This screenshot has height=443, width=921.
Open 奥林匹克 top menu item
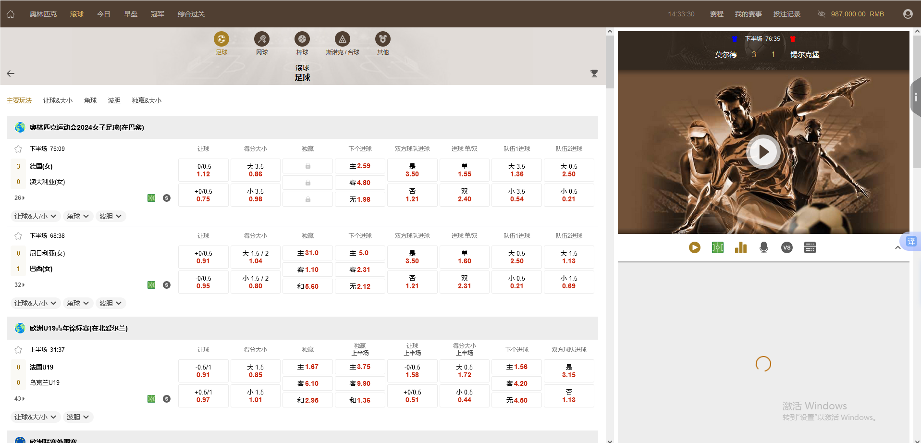click(x=43, y=14)
